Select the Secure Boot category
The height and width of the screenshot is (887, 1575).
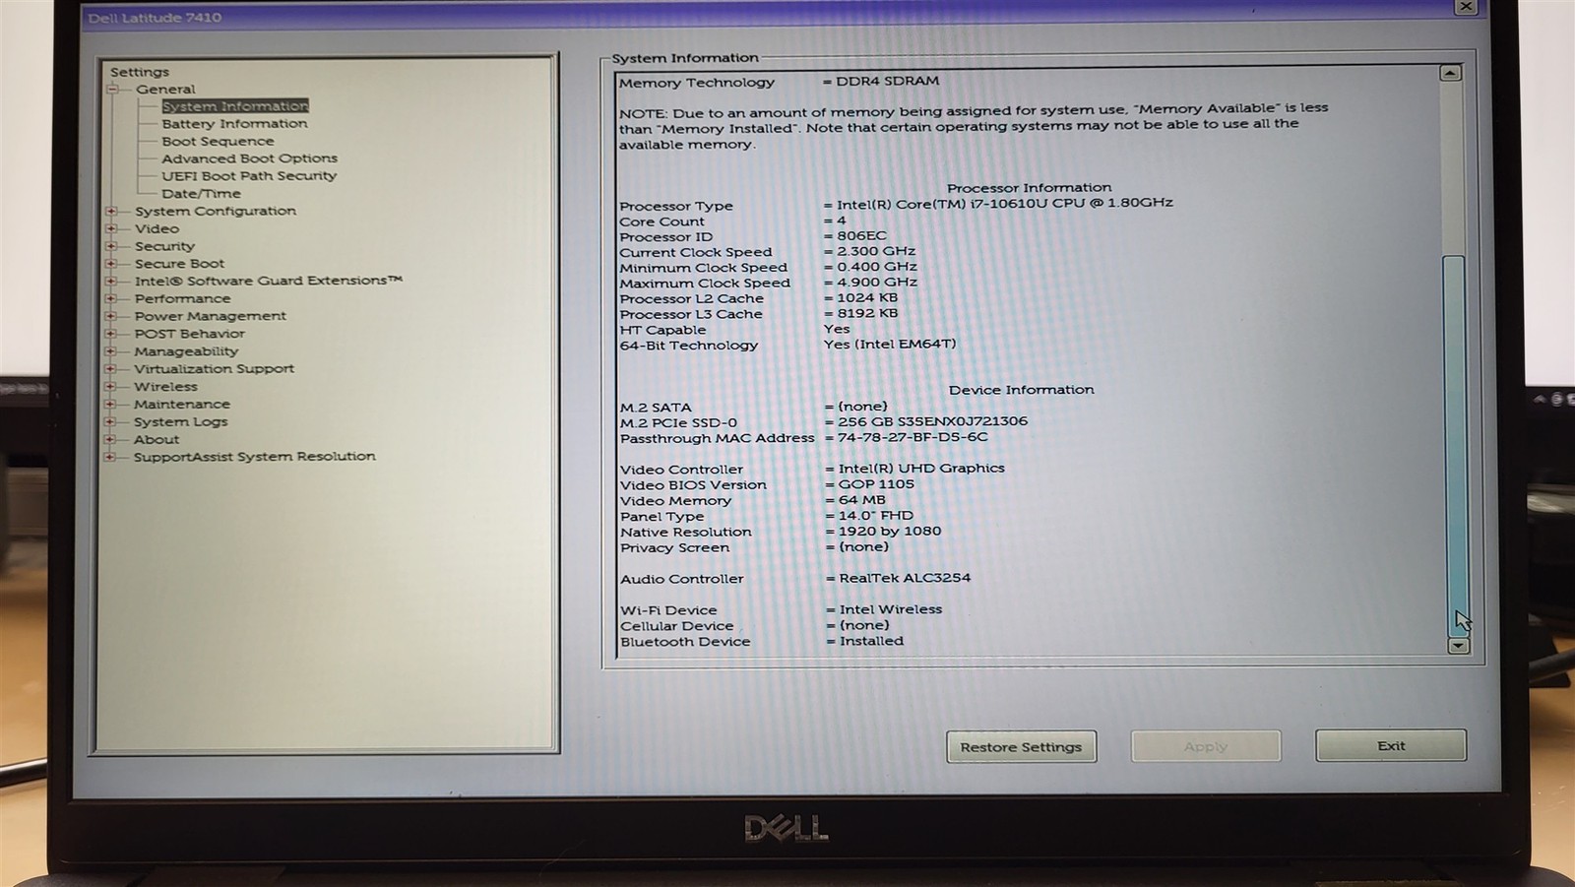pos(179,264)
